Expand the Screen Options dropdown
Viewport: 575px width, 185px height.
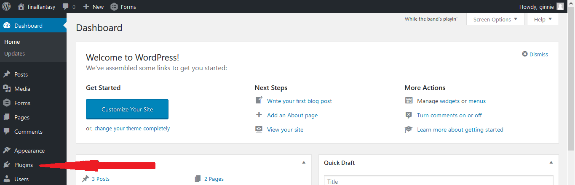coord(495,19)
